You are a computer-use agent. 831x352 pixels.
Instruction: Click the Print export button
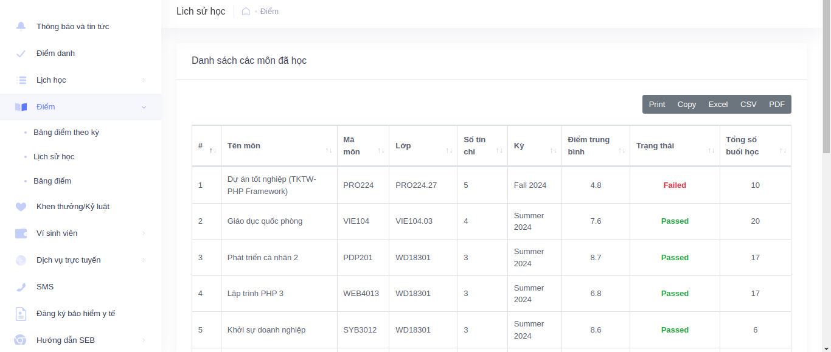click(x=657, y=104)
